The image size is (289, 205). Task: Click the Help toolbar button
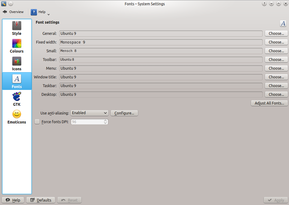point(38,12)
